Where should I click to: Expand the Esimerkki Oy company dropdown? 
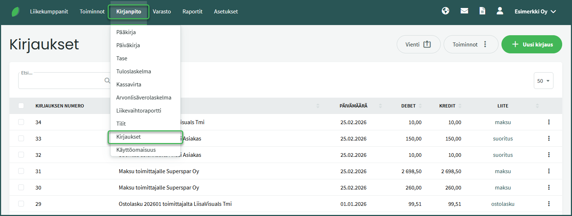(535, 12)
